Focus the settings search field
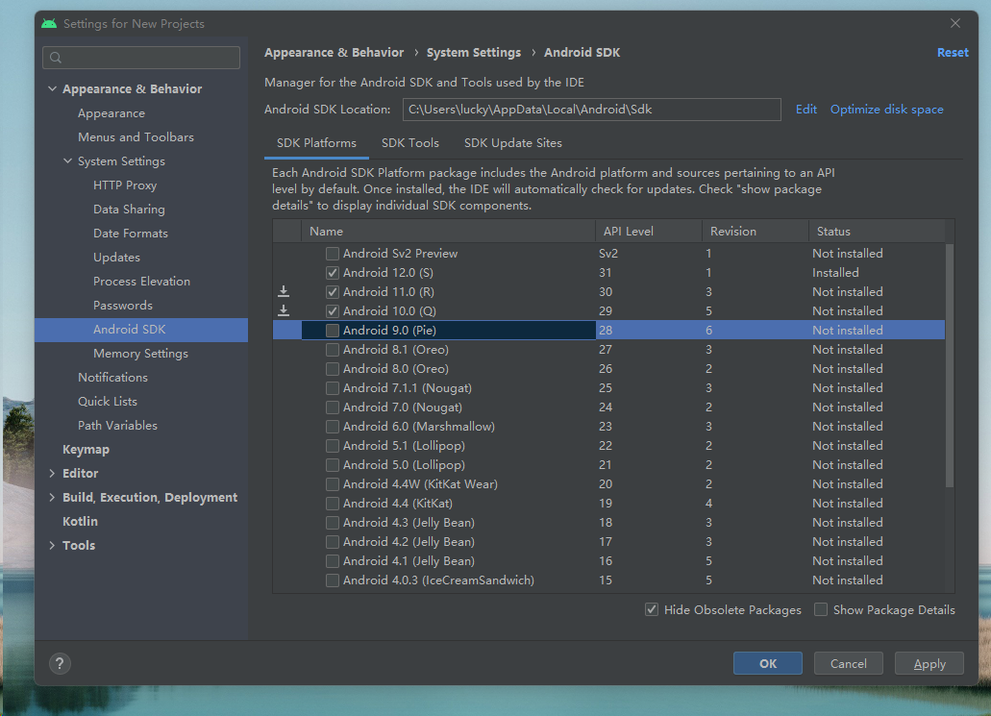Image resolution: width=991 pixels, height=716 pixels. [141, 58]
